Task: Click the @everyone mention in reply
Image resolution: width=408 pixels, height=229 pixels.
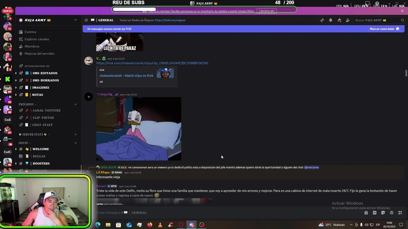Action: click(x=311, y=167)
